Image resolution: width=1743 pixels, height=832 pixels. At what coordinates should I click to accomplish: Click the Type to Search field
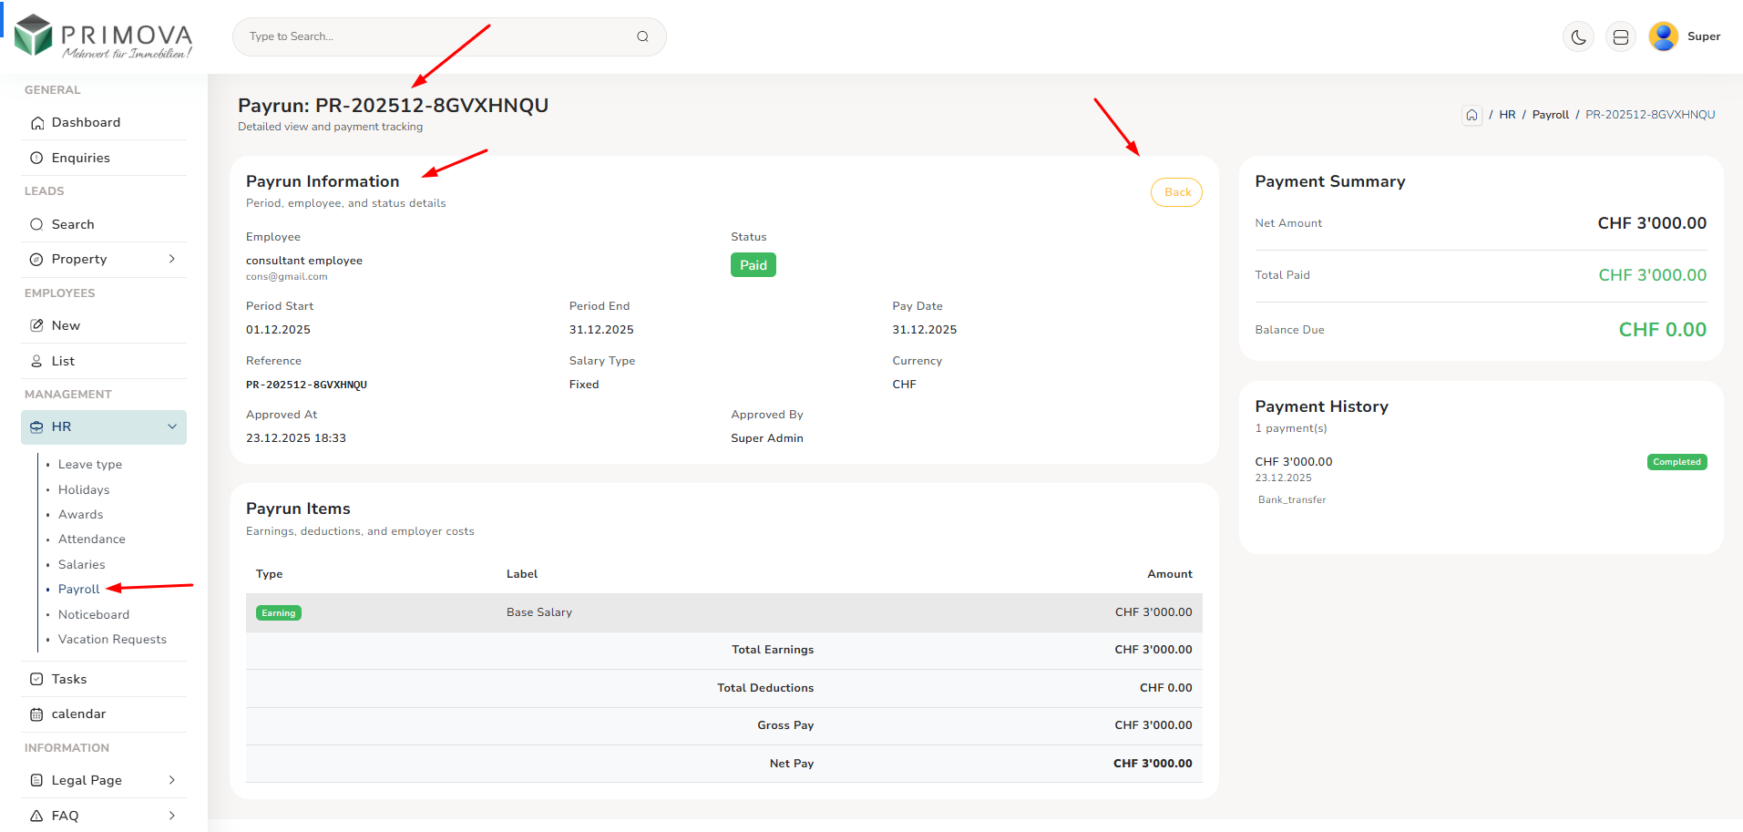[437, 36]
